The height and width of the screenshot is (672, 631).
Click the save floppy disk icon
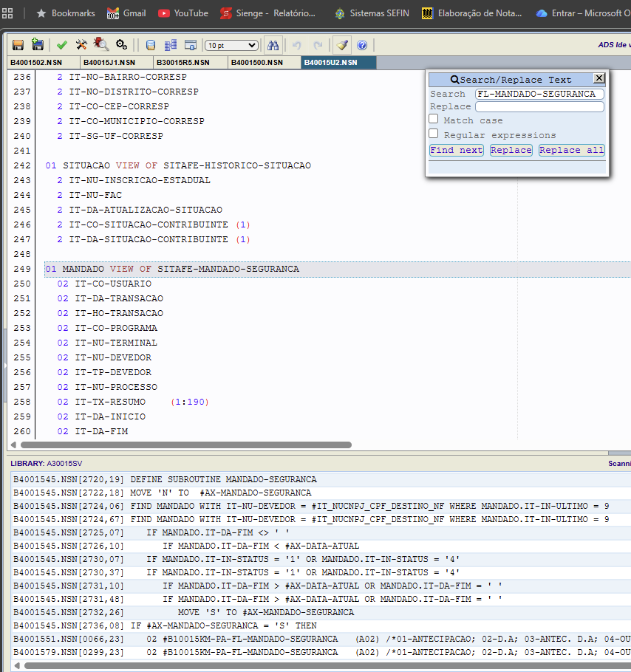tap(18, 45)
